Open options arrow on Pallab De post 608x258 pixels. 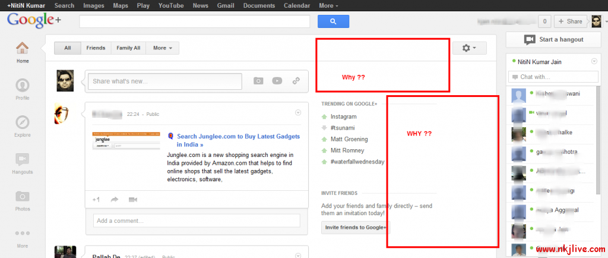coord(298,256)
